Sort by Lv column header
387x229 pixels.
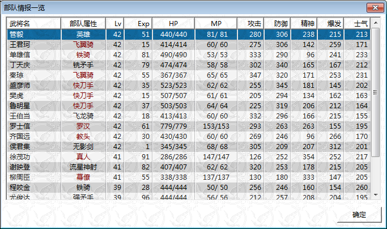point(115,24)
